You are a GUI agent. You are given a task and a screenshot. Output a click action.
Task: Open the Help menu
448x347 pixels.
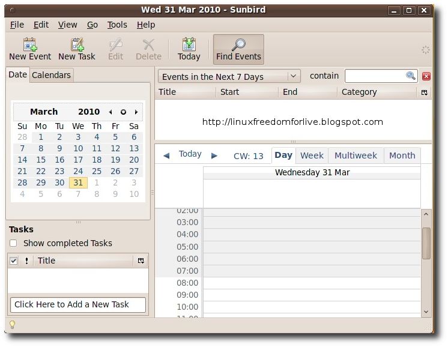[x=146, y=25]
